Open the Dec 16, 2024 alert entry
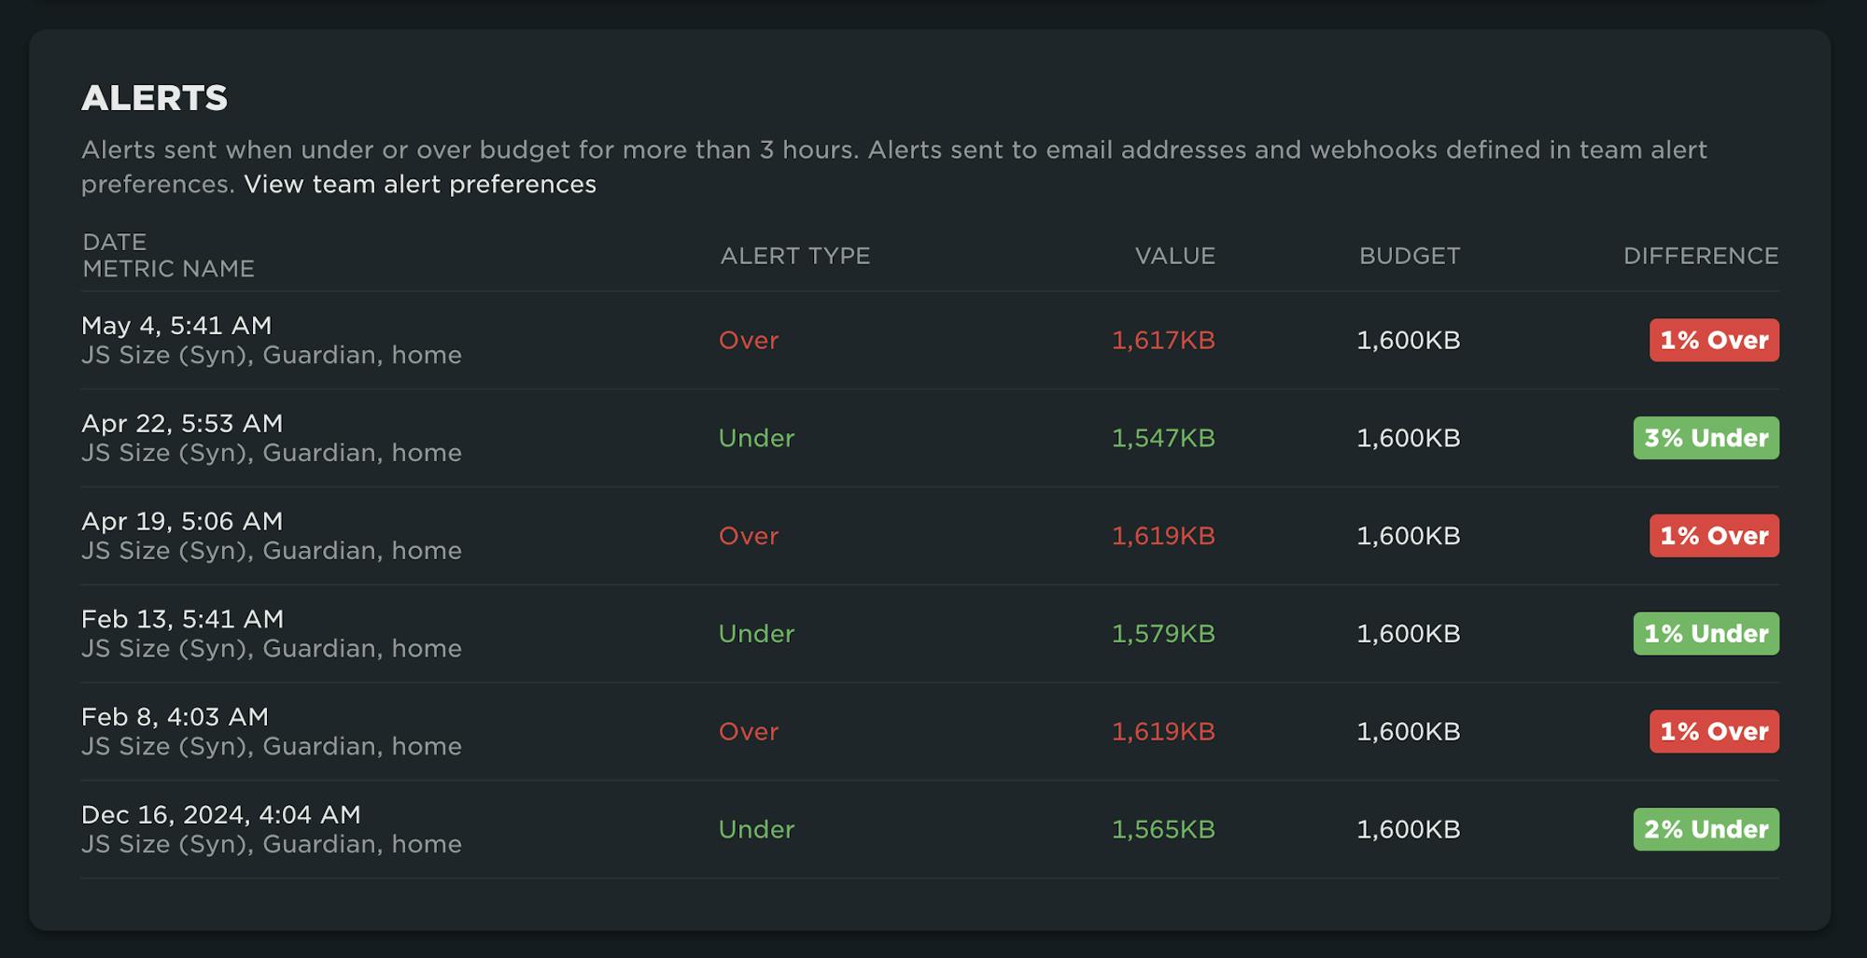The image size is (1867, 958). [x=220, y=815]
